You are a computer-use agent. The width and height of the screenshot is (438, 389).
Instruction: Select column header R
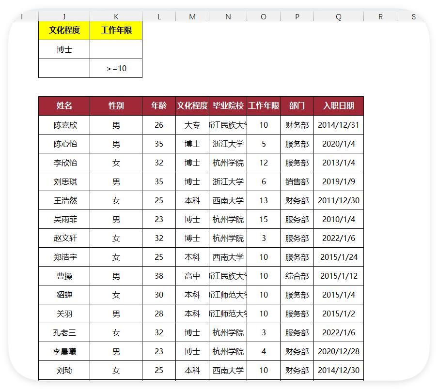(x=380, y=17)
